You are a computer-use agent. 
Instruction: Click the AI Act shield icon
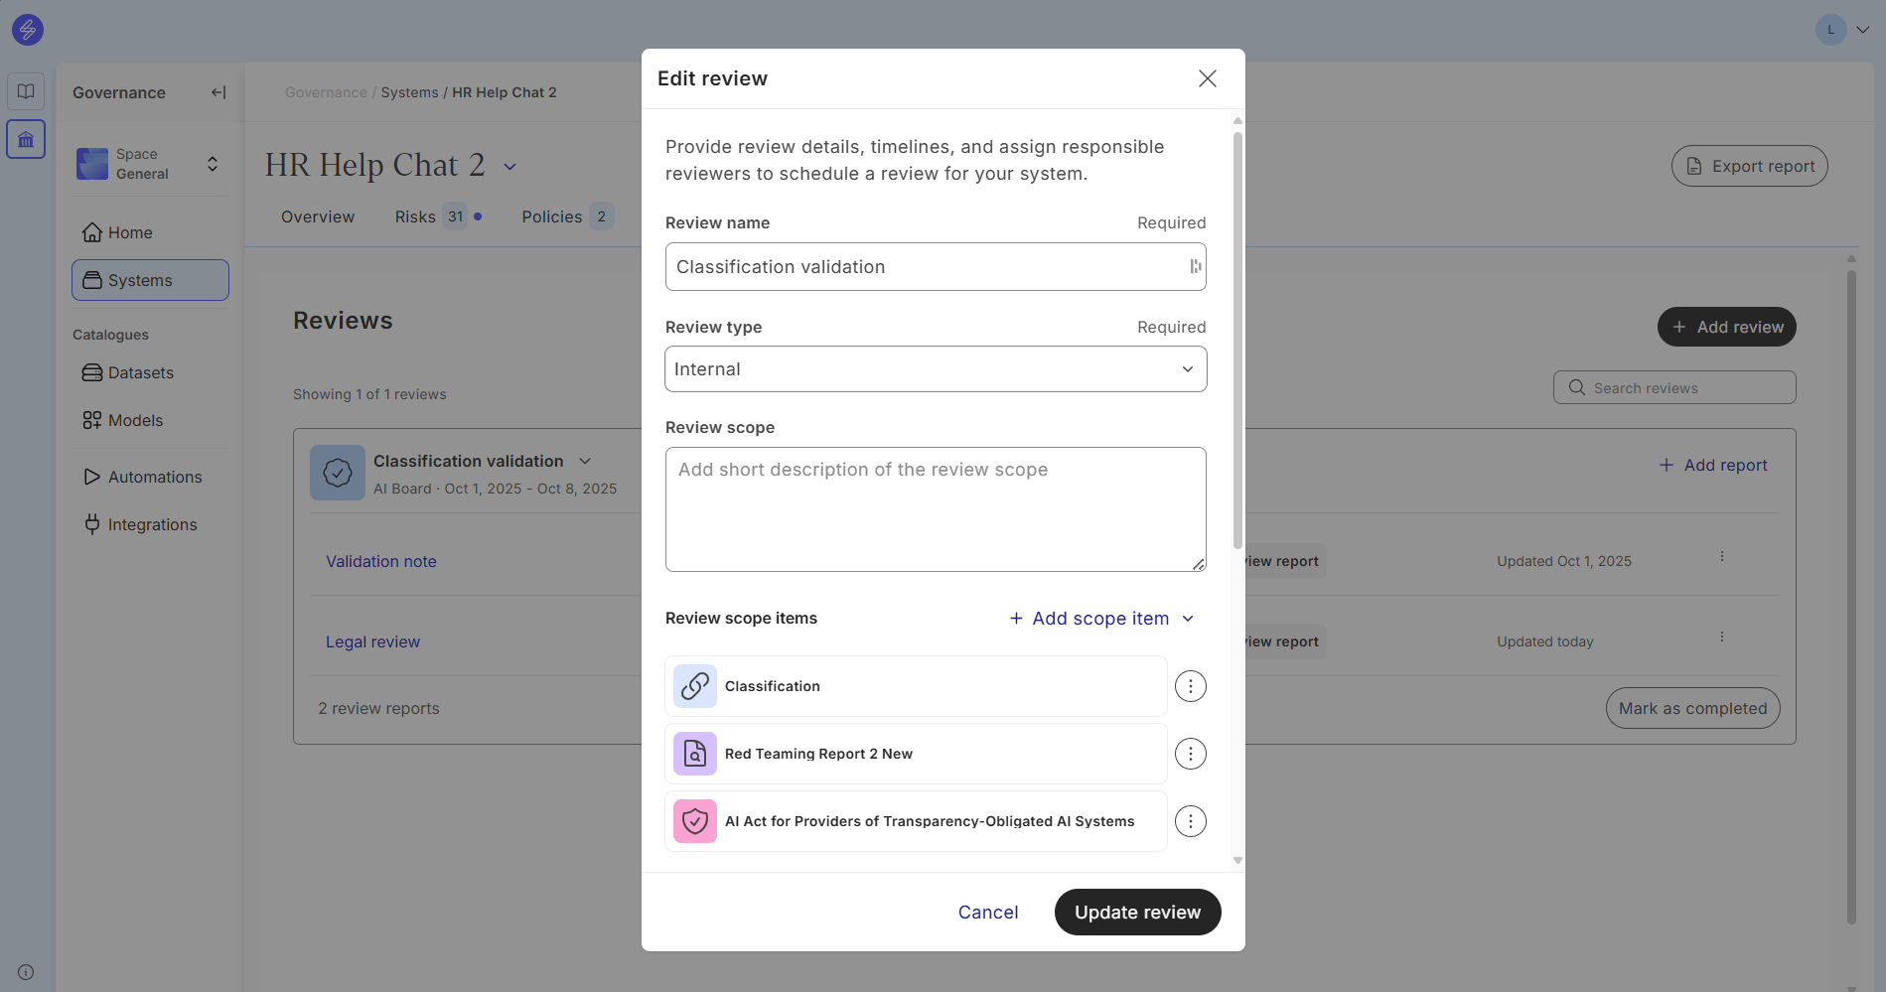coord(695,821)
